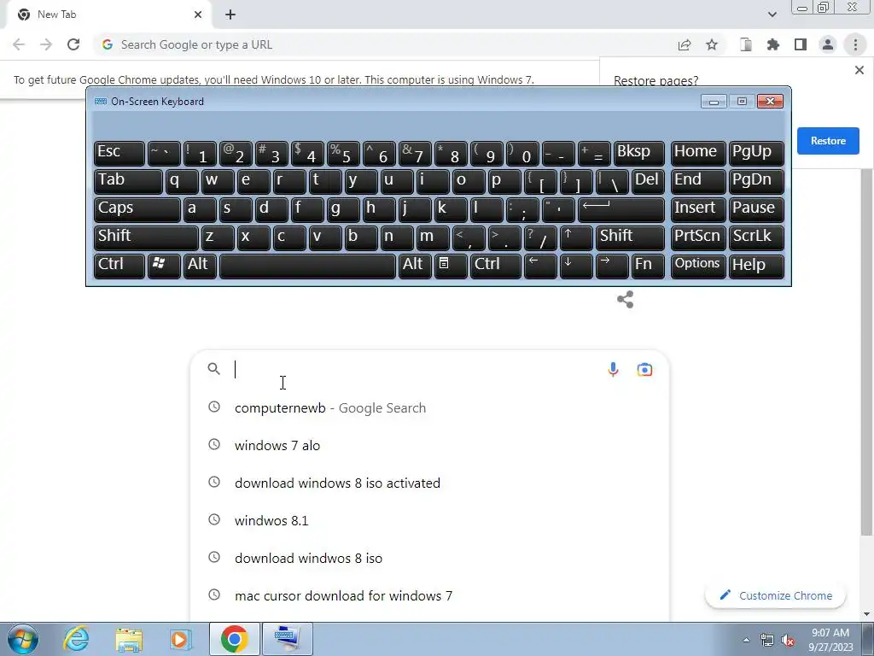The width and height of the screenshot is (874, 656).
Task: Click the Tab key on On-Screen Keyboard
Action: 128,181
